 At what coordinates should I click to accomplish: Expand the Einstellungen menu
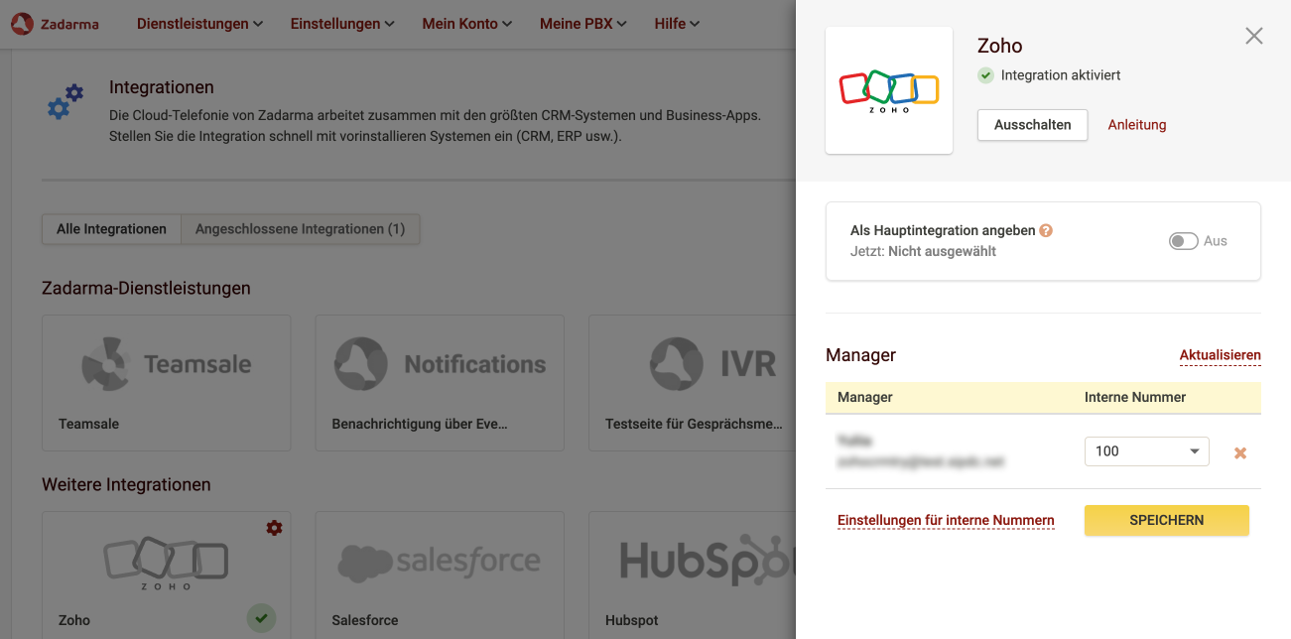pyautogui.click(x=342, y=24)
